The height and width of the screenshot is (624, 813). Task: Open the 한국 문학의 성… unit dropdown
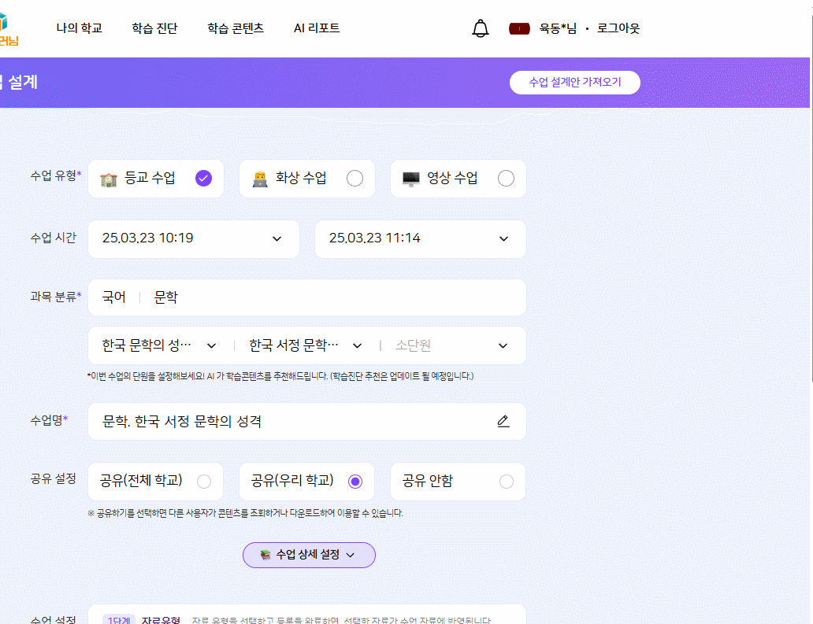158,345
